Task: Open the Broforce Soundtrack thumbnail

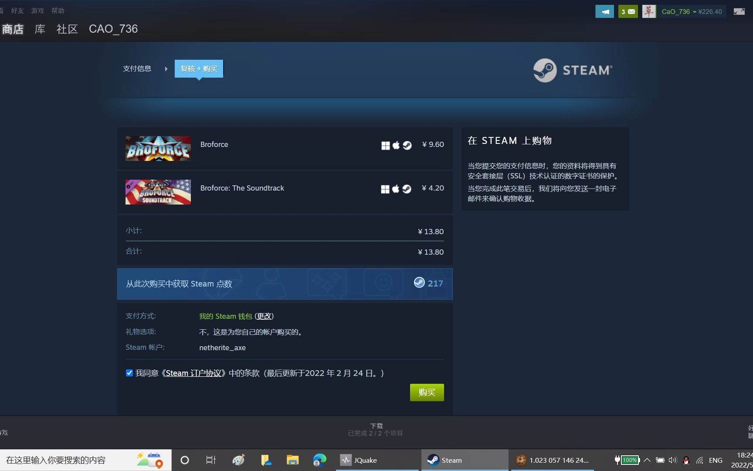Action: pyautogui.click(x=158, y=192)
